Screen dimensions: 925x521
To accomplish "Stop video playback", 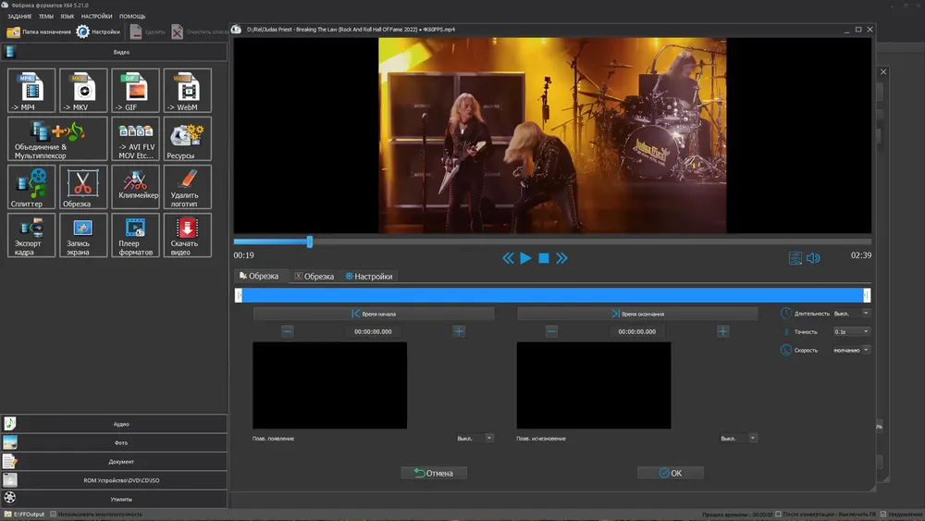I will (544, 258).
